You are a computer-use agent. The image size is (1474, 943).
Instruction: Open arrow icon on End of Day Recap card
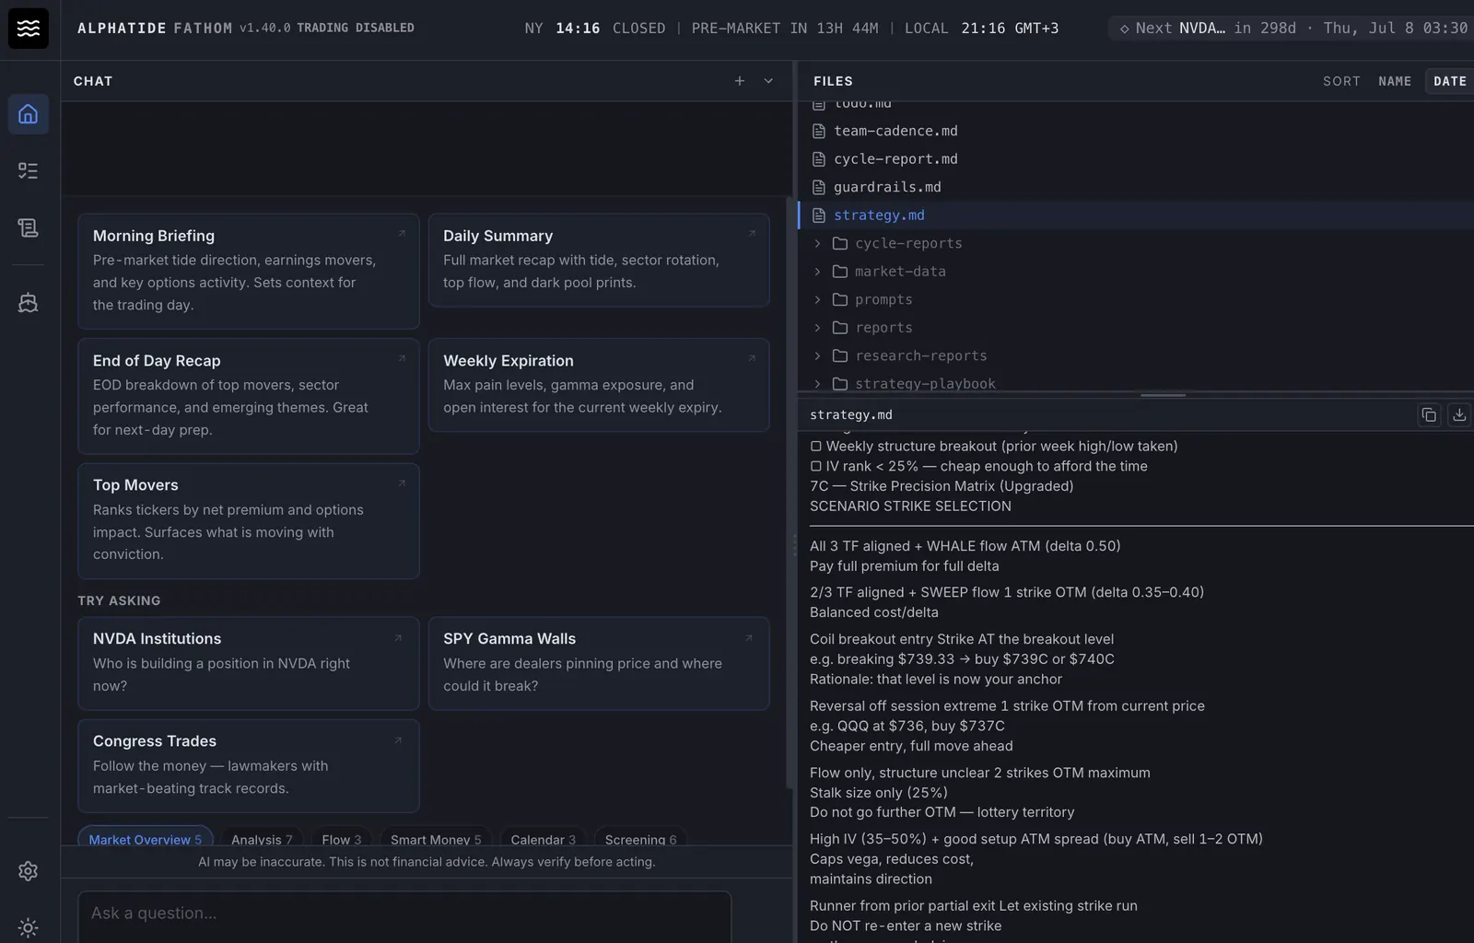[402, 358]
